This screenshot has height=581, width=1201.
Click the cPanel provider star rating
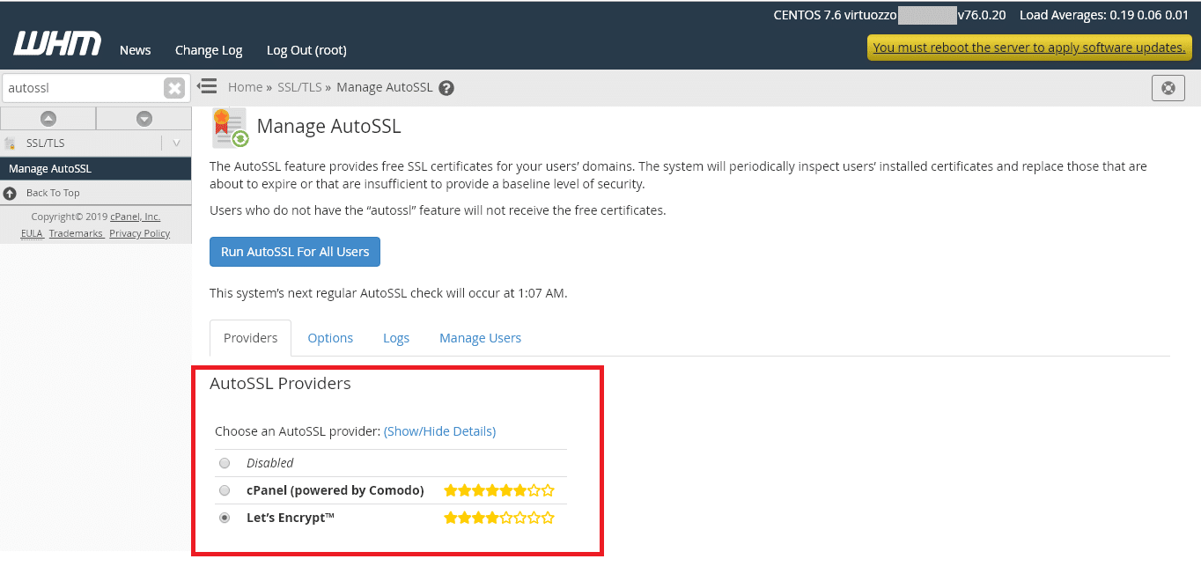[499, 490]
